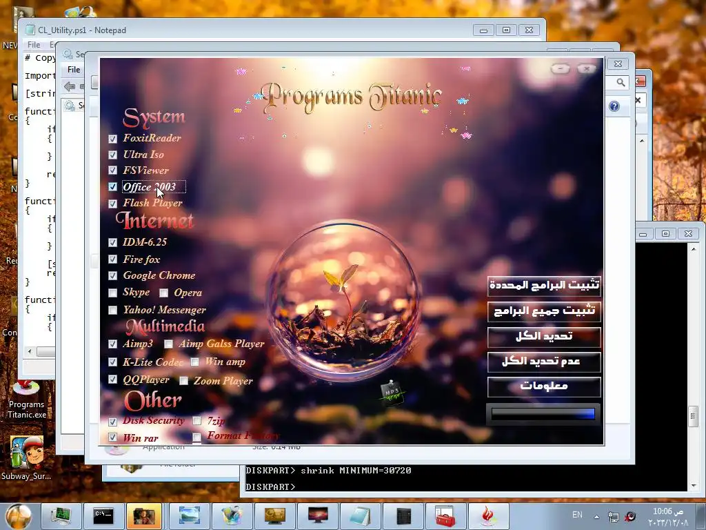
Task: Open the gold monitor taskbar icon
Action: (x=274, y=516)
